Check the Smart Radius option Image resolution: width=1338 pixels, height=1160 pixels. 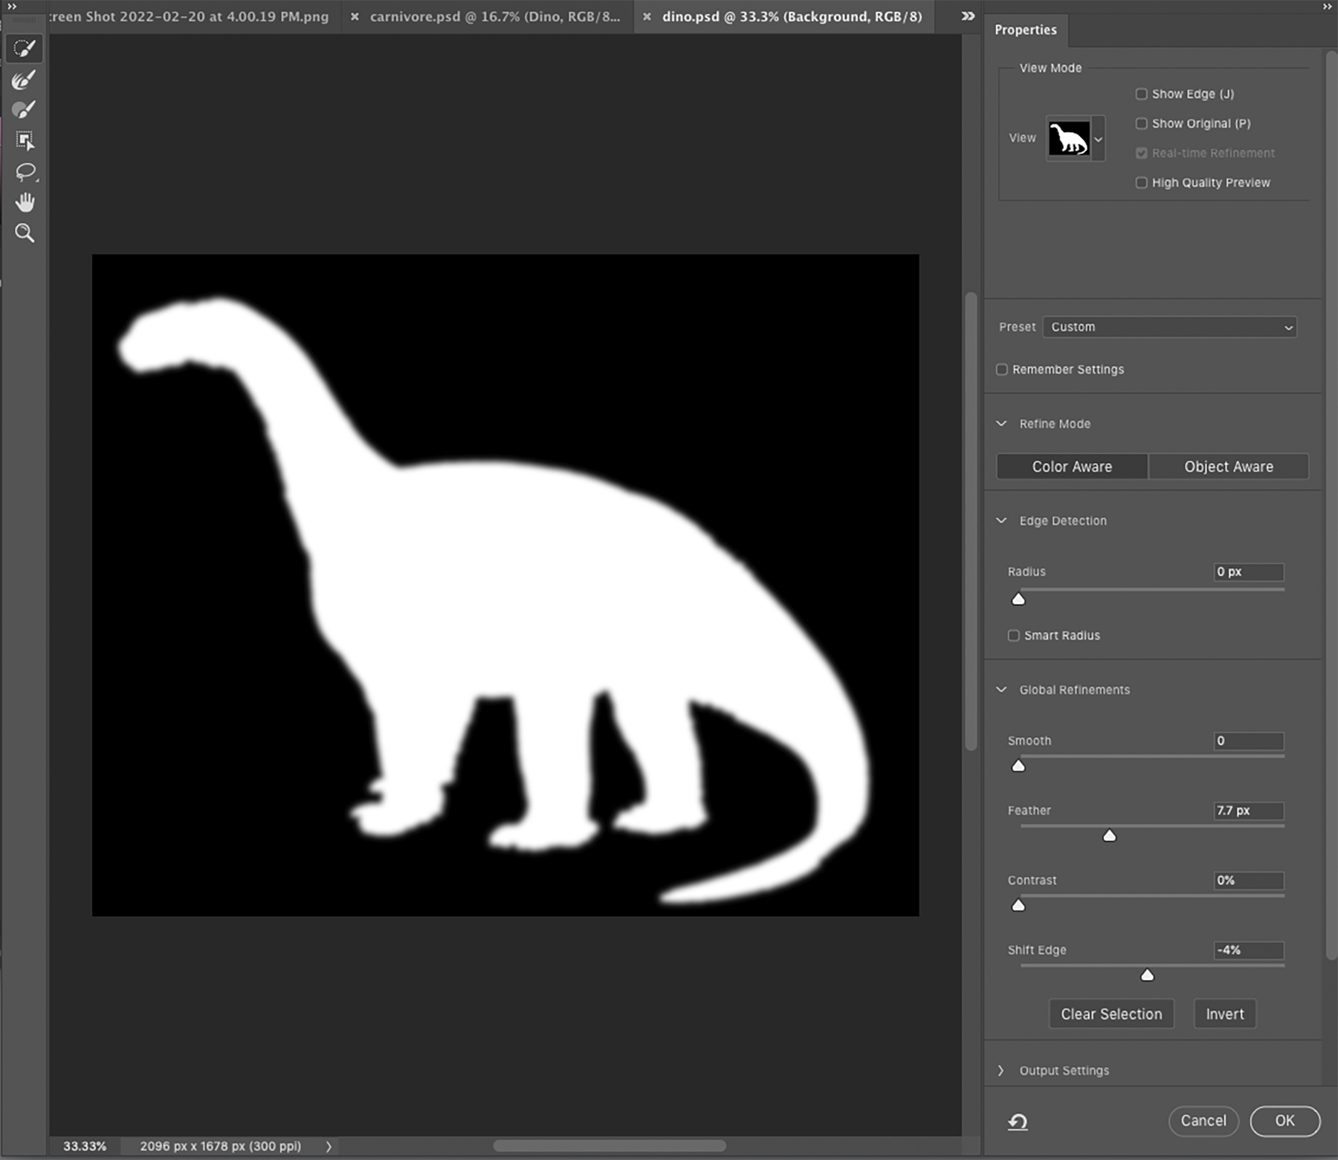pyautogui.click(x=1014, y=635)
